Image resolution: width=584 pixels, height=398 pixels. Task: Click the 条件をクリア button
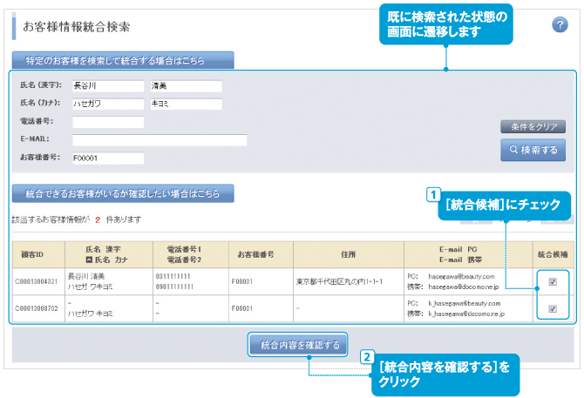point(533,127)
